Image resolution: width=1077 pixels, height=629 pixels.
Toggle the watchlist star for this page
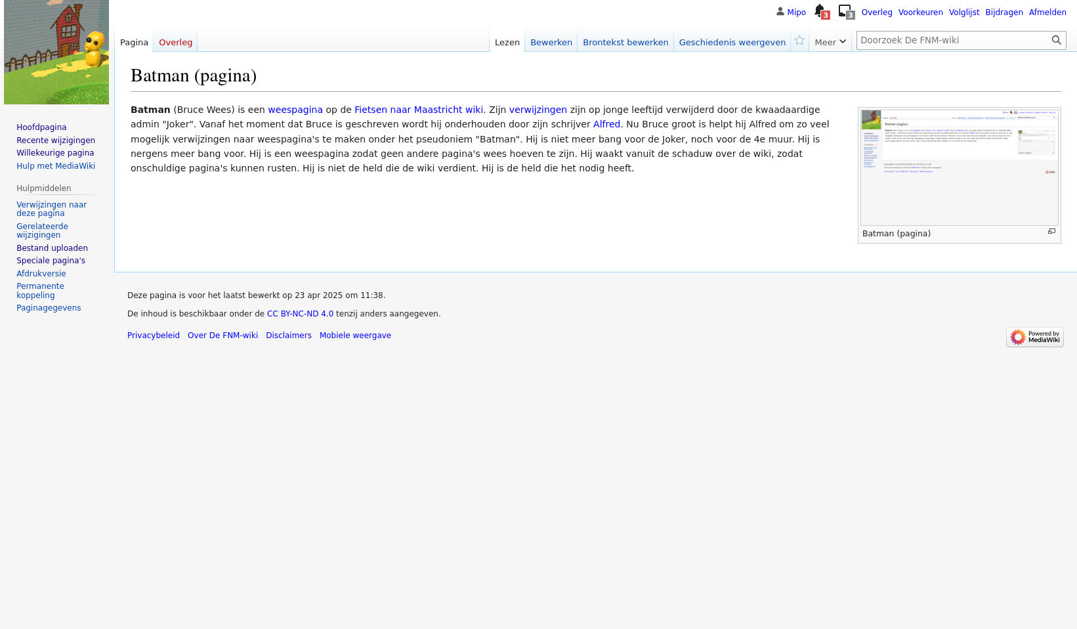799,41
